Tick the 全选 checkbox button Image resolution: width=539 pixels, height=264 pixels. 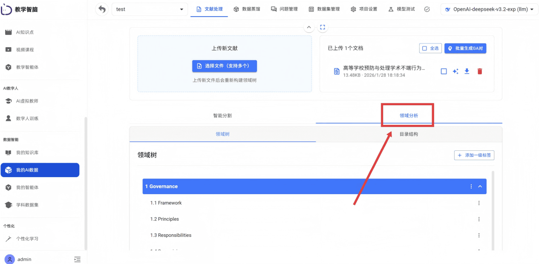tap(430, 49)
